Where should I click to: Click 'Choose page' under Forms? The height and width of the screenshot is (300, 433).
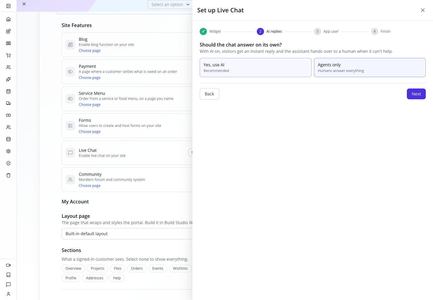tap(90, 132)
